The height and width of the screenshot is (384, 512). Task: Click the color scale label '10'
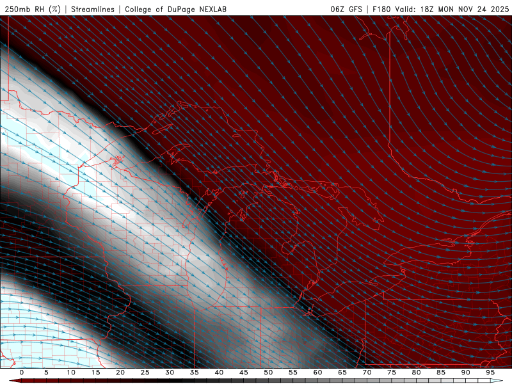tap(71, 372)
